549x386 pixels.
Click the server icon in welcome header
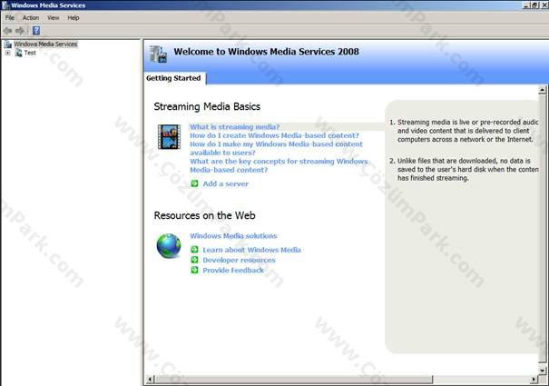[158, 54]
